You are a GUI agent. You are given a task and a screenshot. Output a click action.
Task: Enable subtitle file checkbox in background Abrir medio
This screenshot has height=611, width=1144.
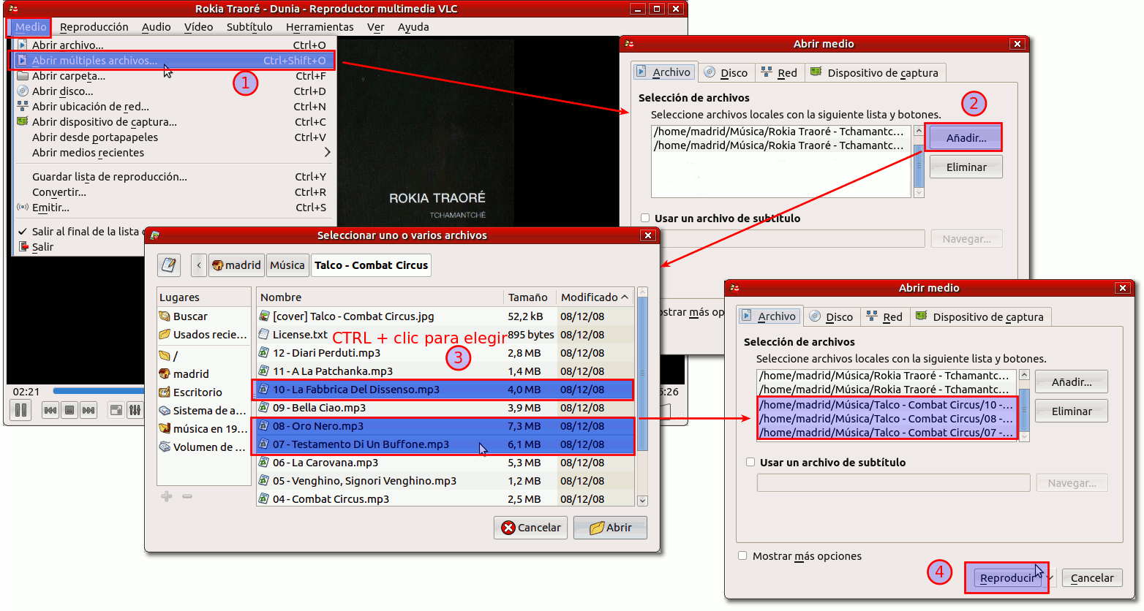coord(645,218)
